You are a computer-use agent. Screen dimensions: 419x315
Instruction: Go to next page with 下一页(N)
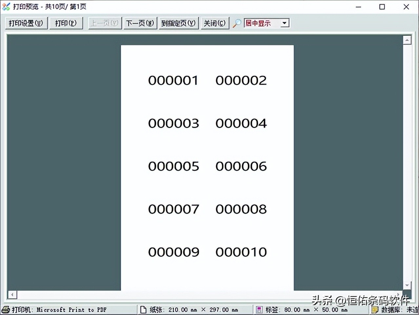(x=140, y=23)
